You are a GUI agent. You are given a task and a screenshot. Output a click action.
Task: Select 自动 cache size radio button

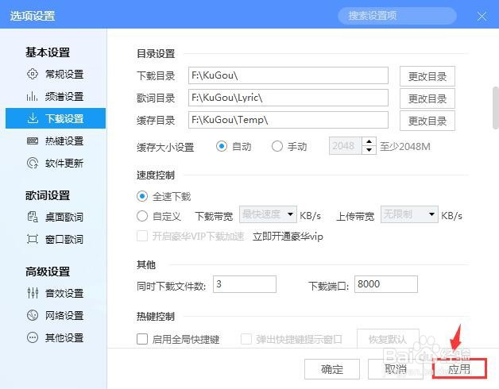222,146
